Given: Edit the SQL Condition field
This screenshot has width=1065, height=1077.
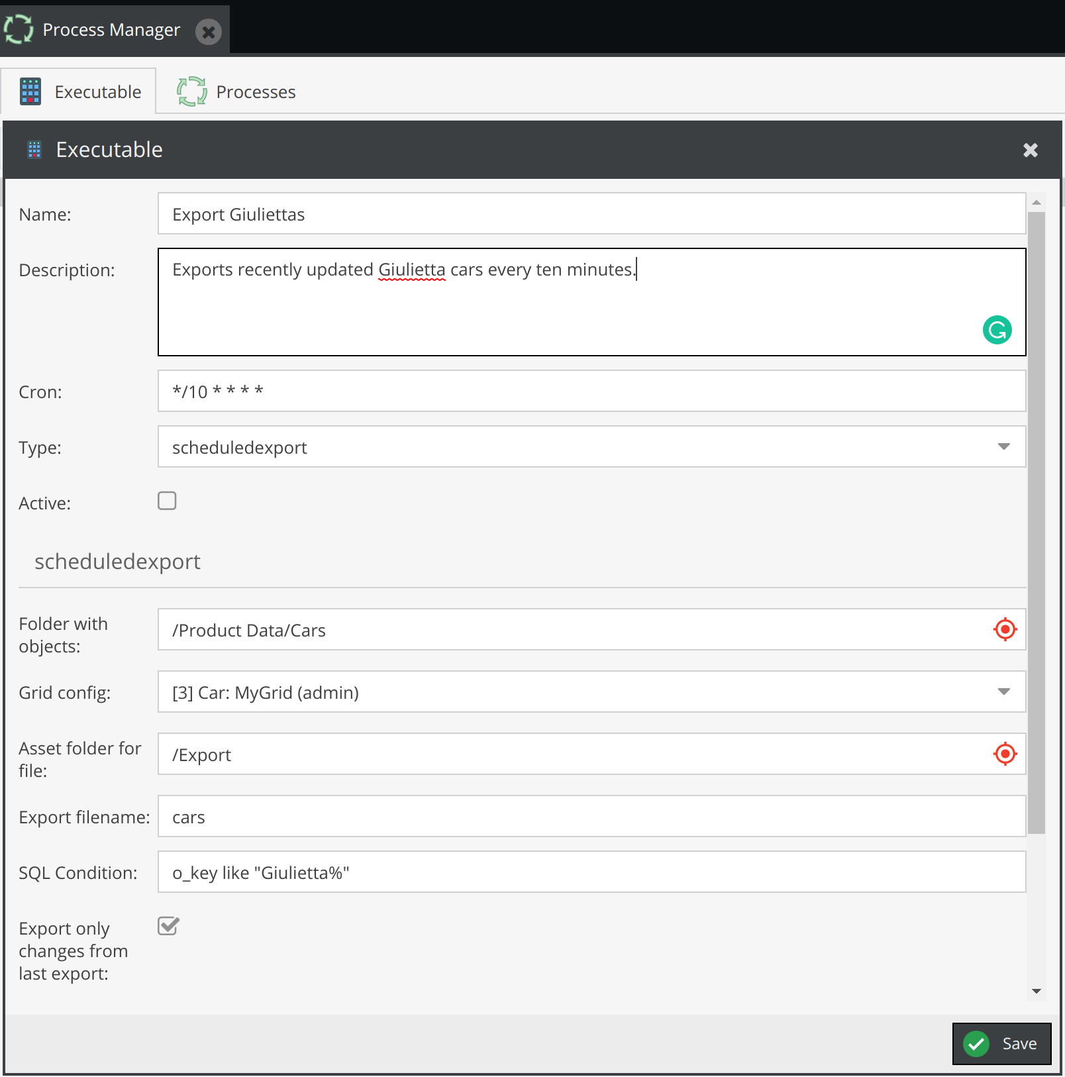Looking at the screenshot, I should coord(591,872).
